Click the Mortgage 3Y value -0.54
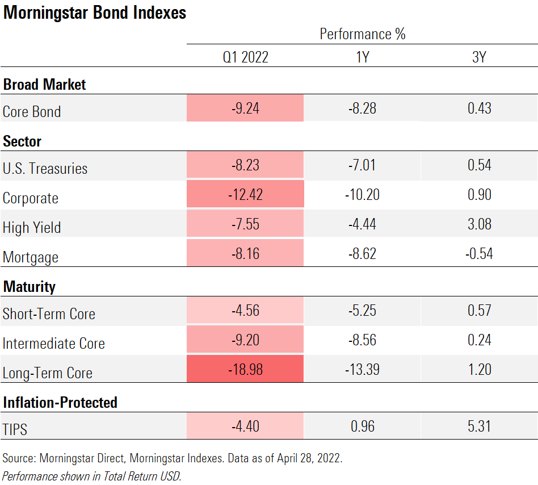 click(479, 253)
